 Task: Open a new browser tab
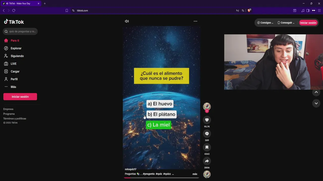point(45,4)
